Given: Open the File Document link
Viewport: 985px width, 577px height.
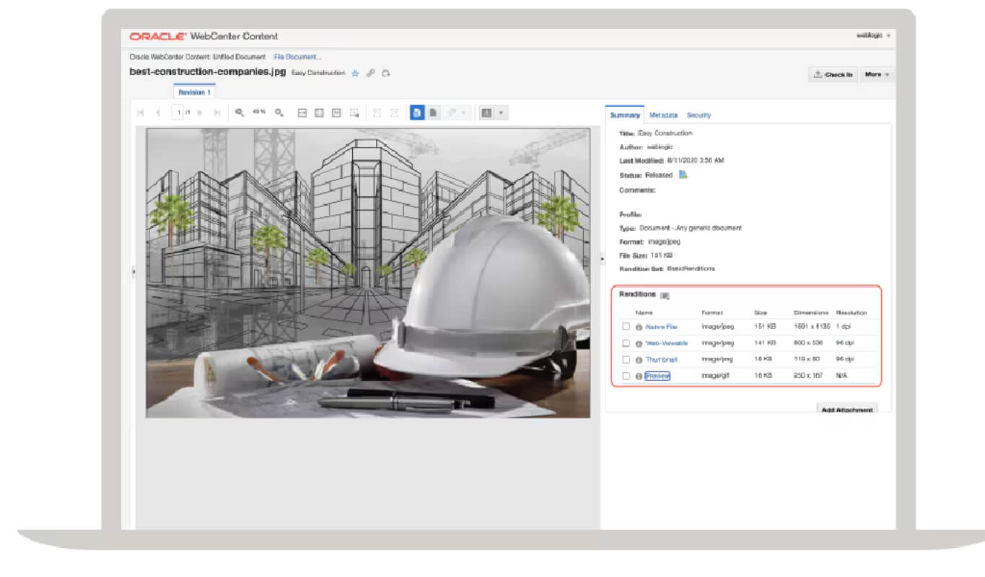Looking at the screenshot, I should click(298, 56).
